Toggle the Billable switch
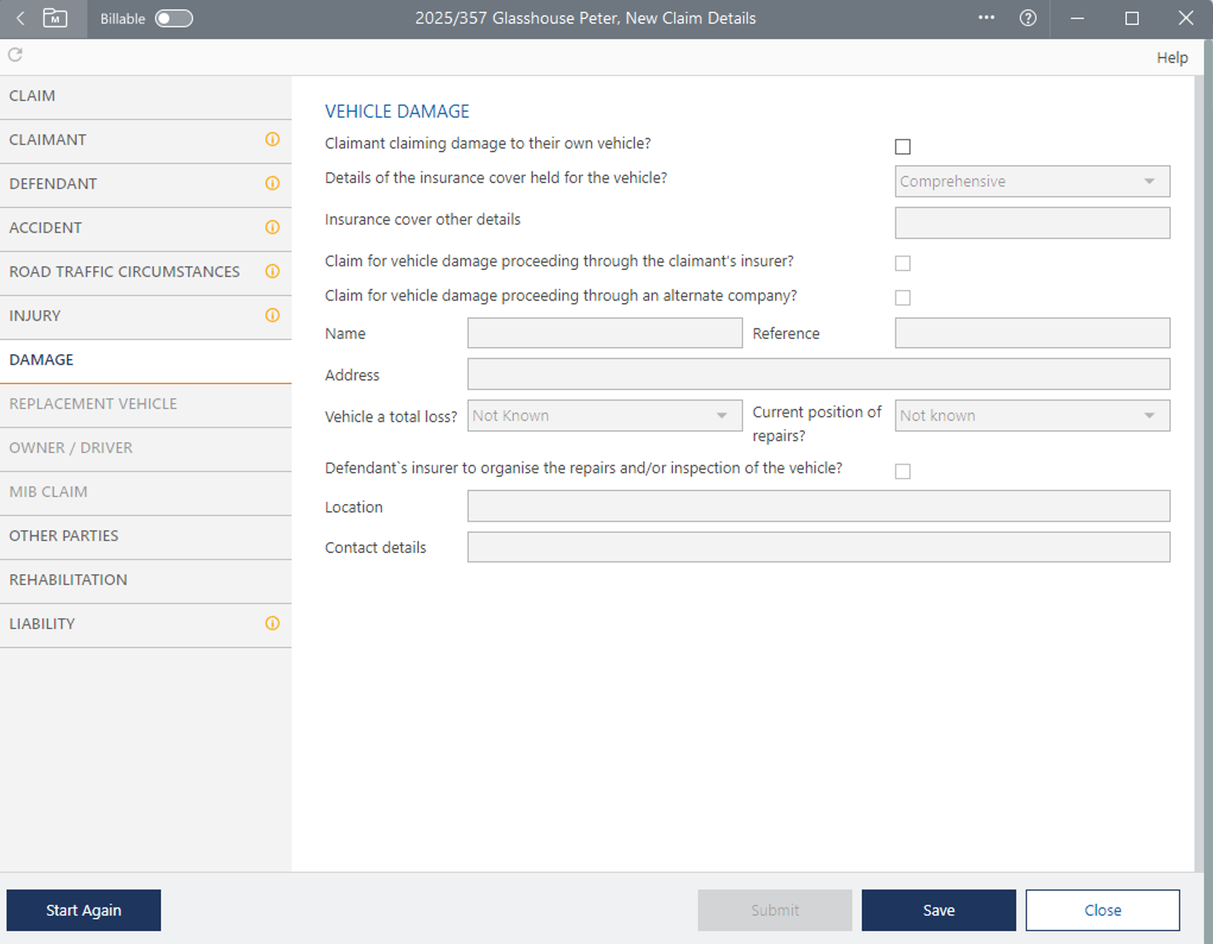 (x=174, y=18)
